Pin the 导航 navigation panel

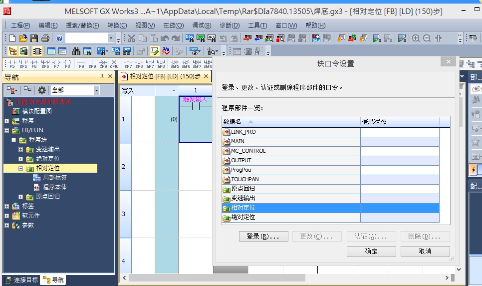click(102, 76)
